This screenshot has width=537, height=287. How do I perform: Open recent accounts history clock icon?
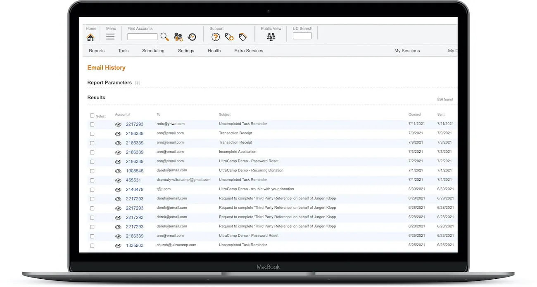[x=192, y=37]
